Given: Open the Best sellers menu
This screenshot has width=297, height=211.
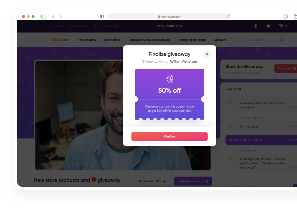Looking at the screenshot, I should tap(112, 40).
